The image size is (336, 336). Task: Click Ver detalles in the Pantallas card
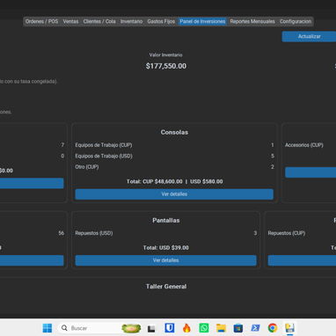pos(165,260)
